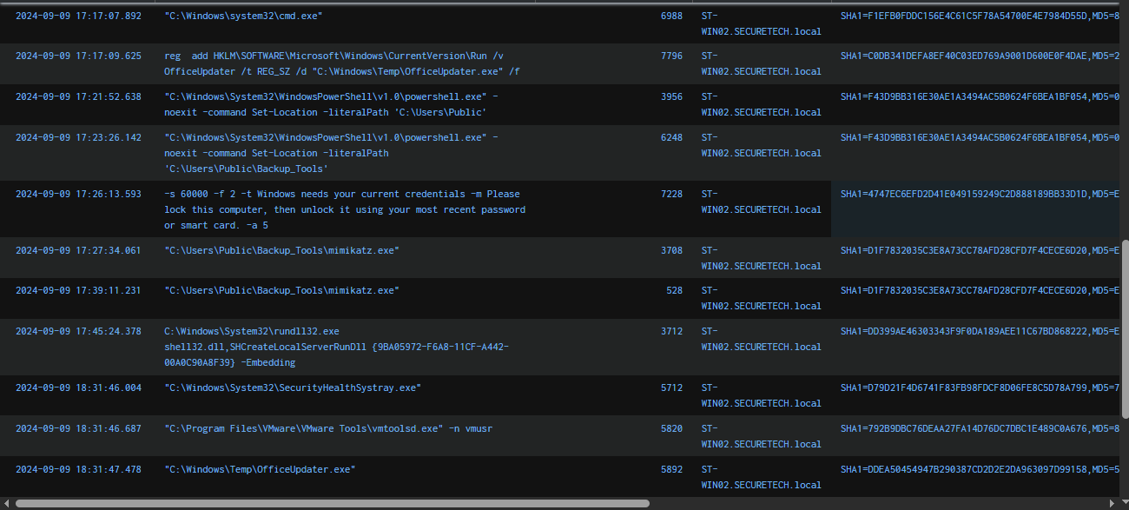Click the SHA1=DDEA50454947B290 hash for OfficeUpdater
1129x510 pixels.
(979, 470)
